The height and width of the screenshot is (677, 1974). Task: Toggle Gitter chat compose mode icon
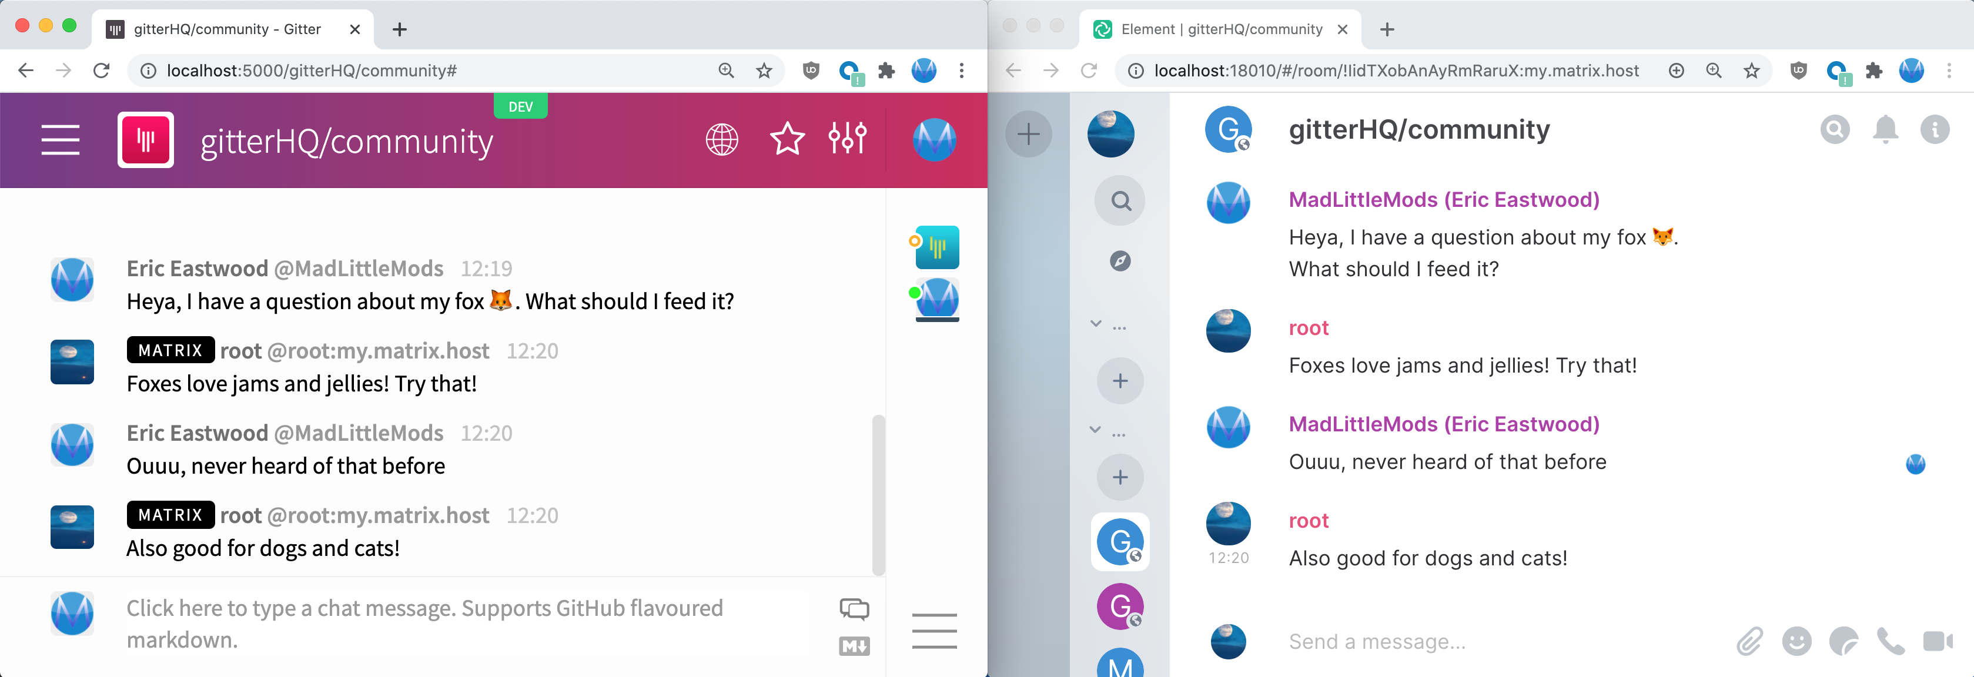(854, 609)
